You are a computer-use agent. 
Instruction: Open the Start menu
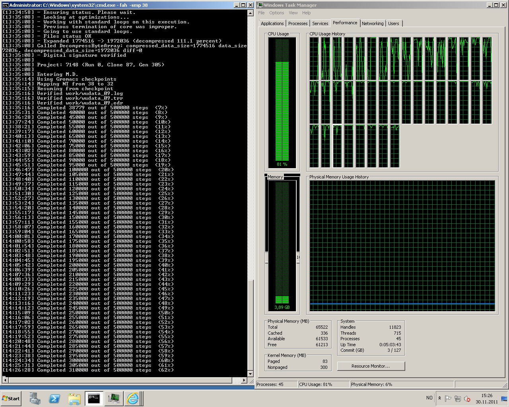(x=11, y=398)
